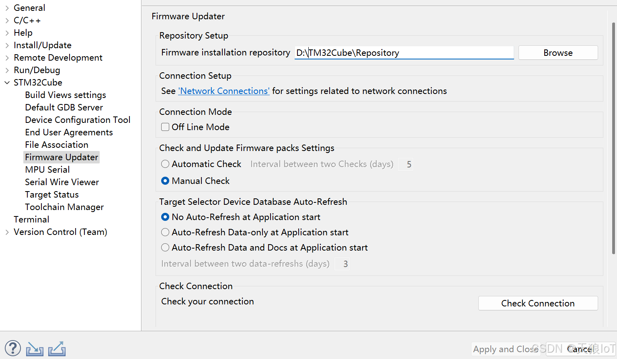Expand the Run/Debug tree node

7,70
